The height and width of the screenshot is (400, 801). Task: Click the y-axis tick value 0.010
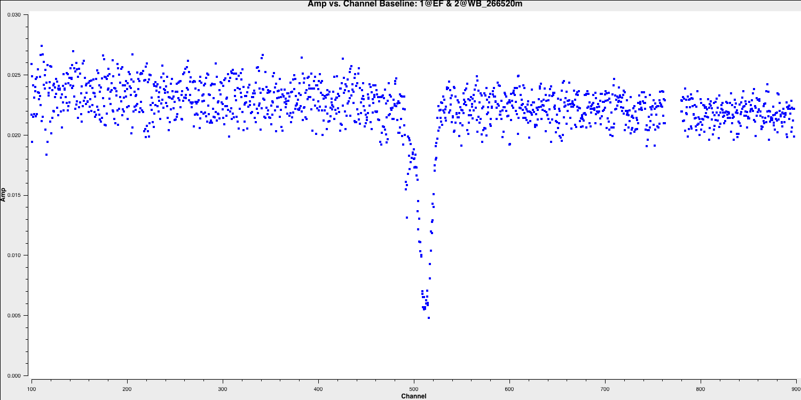tap(13, 255)
